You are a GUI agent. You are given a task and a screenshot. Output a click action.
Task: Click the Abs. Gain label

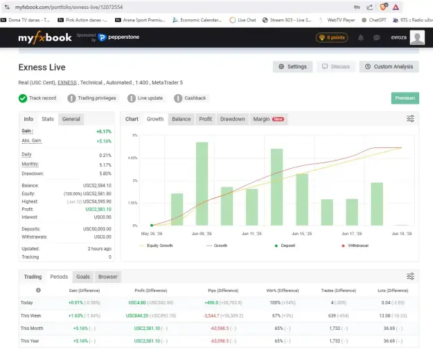31,140
